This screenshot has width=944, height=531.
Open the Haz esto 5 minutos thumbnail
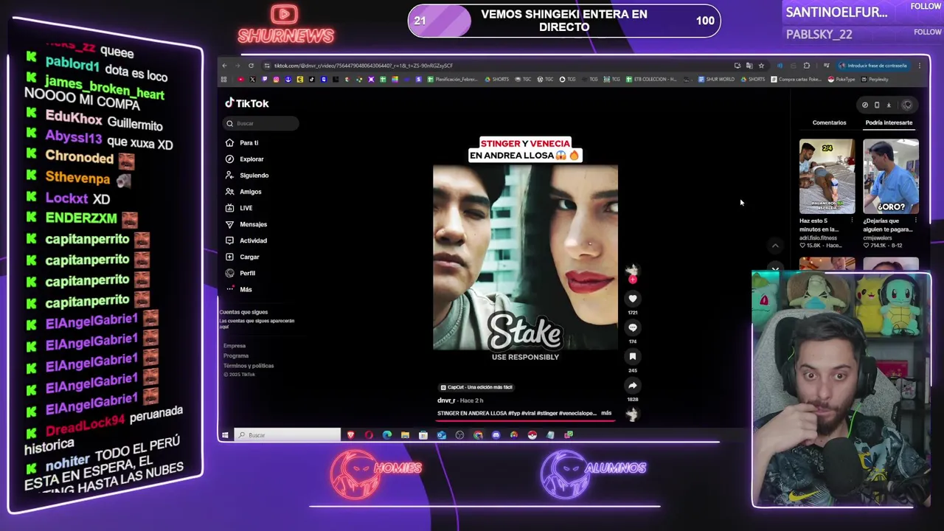(827, 176)
